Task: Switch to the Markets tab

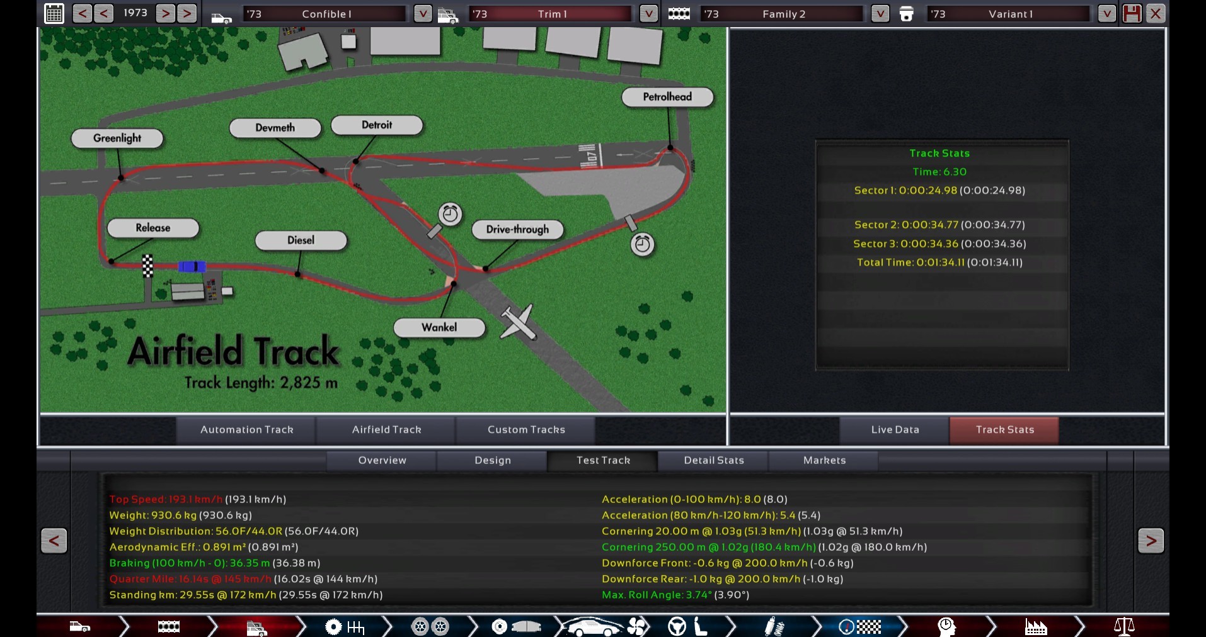Action: (824, 460)
